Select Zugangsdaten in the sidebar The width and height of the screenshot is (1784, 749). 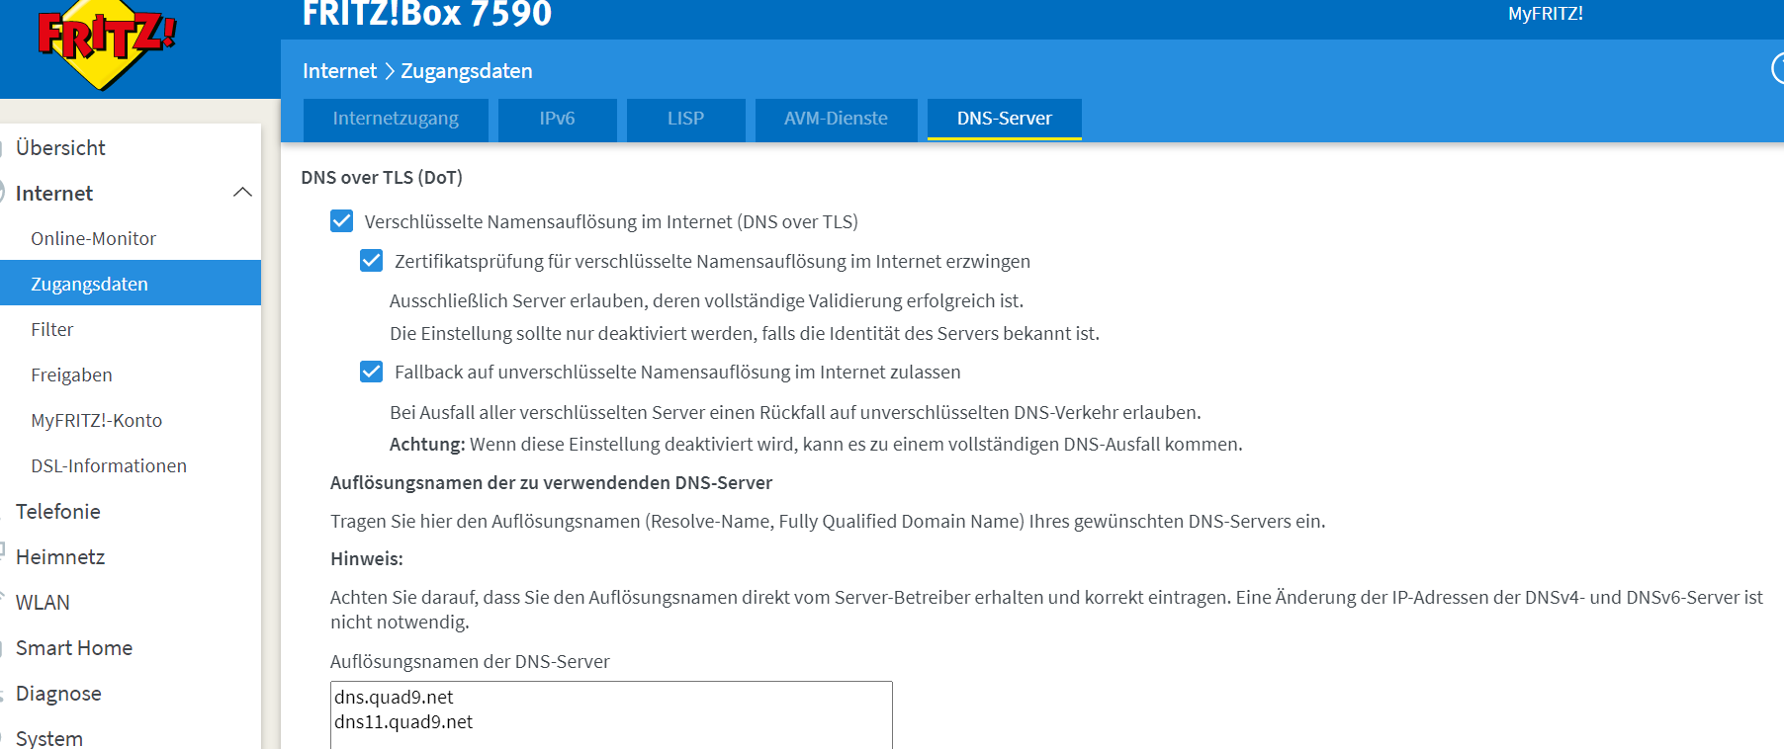point(131,284)
